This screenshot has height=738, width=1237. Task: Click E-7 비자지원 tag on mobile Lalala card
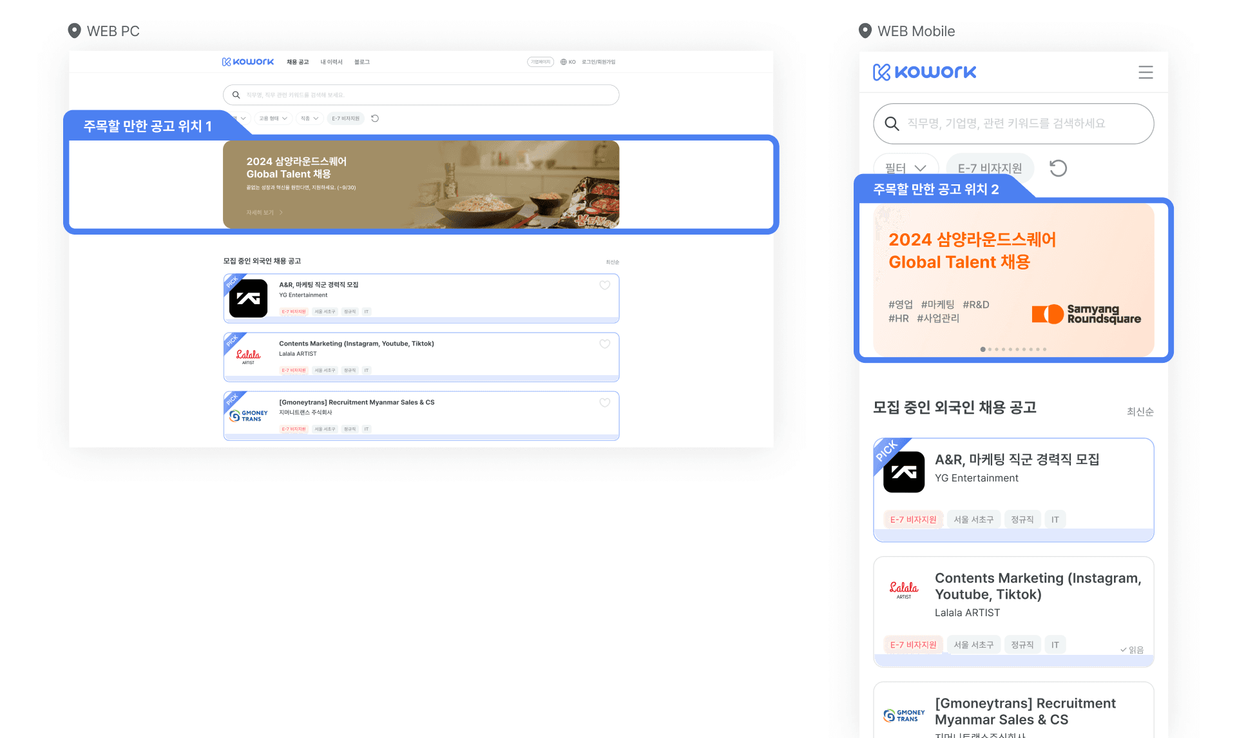(x=913, y=645)
